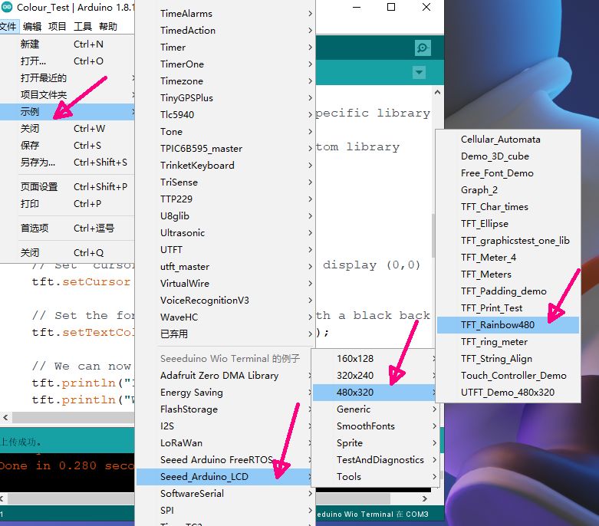The height and width of the screenshot is (526, 599).
Task: Open TFT_Rainbow480 example sketch
Action: 508,324
